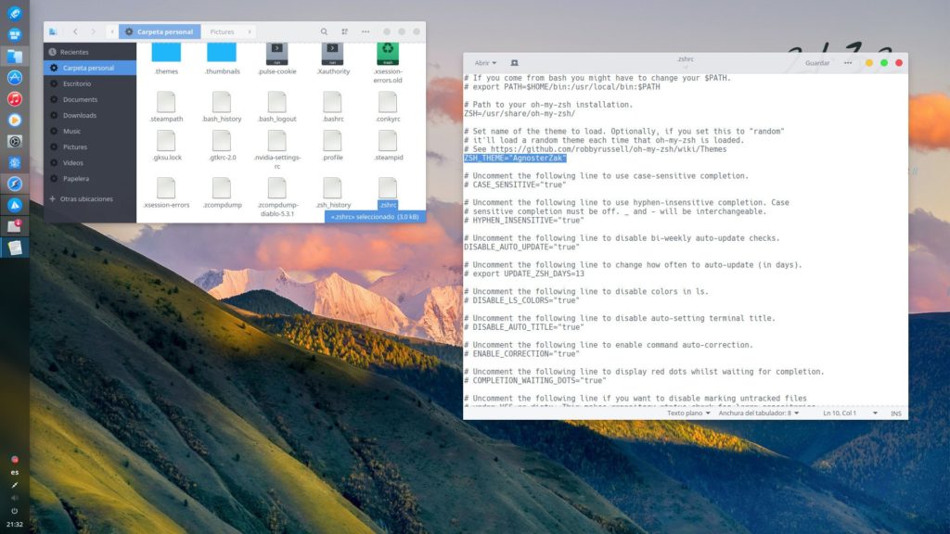The image size is (950, 534).
Task: Open the clock at the dock bottom
Action: (x=15, y=525)
